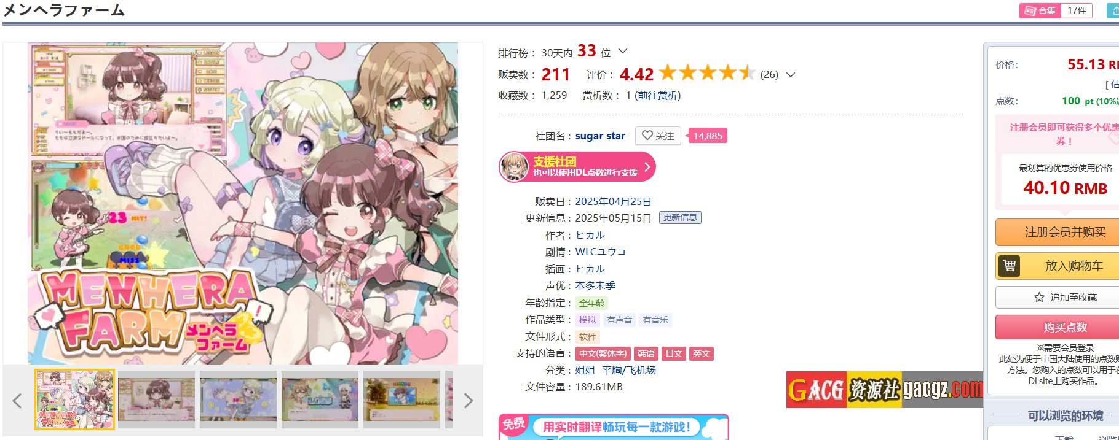Click the upload icon at top right
1119x440 pixels.
pos(1113,10)
